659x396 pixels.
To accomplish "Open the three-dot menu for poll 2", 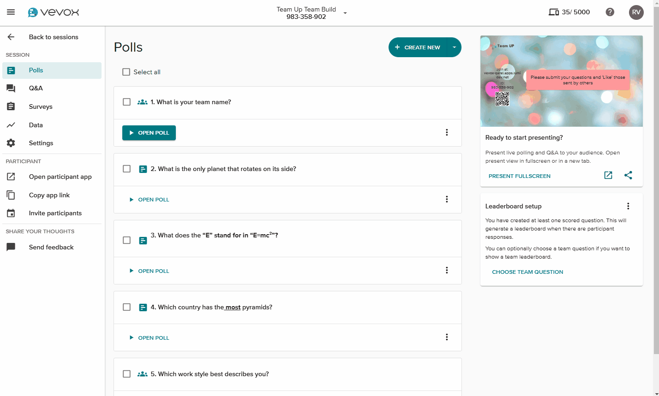I will [x=447, y=199].
